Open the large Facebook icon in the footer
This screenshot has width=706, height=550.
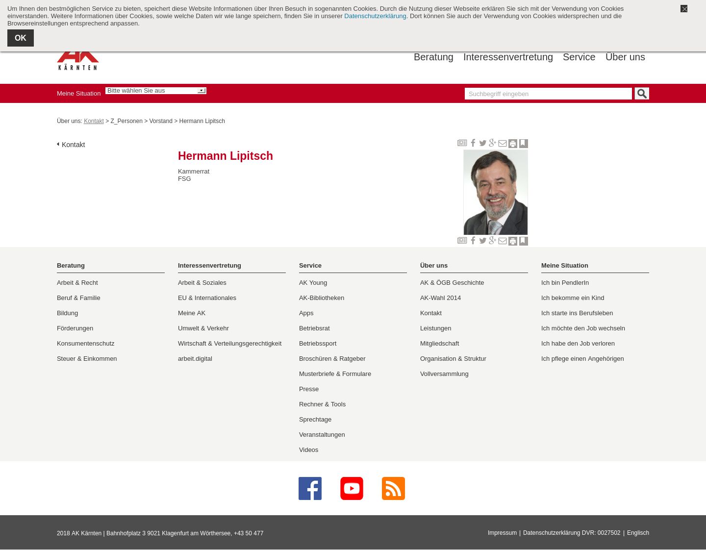pyautogui.click(x=310, y=489)
